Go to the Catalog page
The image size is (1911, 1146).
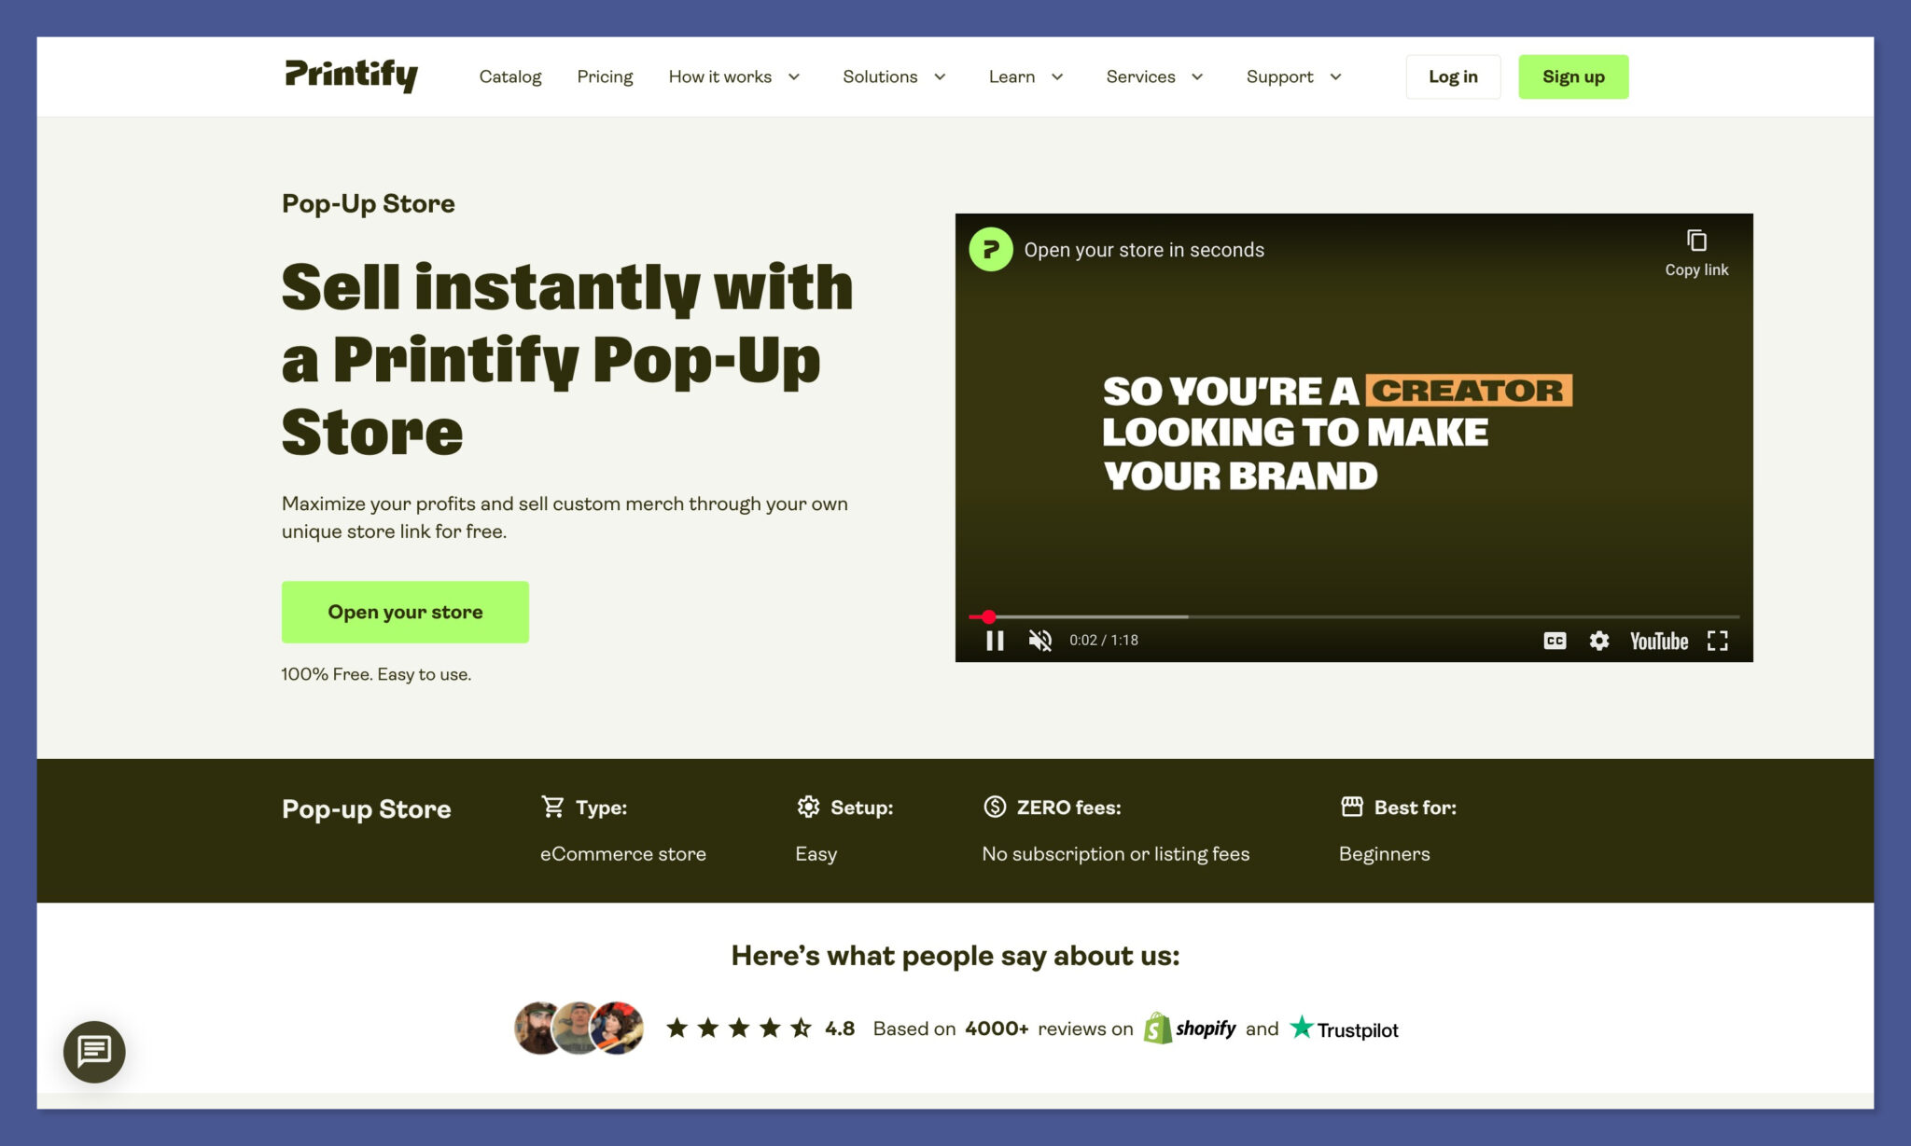click(x=509, y=76)
